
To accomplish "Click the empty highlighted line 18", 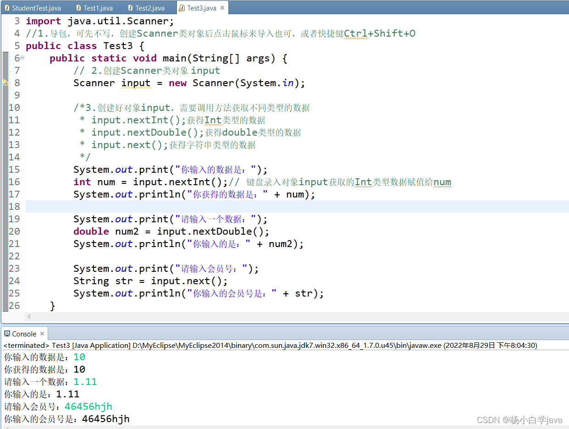I will (x=297, y=206).
